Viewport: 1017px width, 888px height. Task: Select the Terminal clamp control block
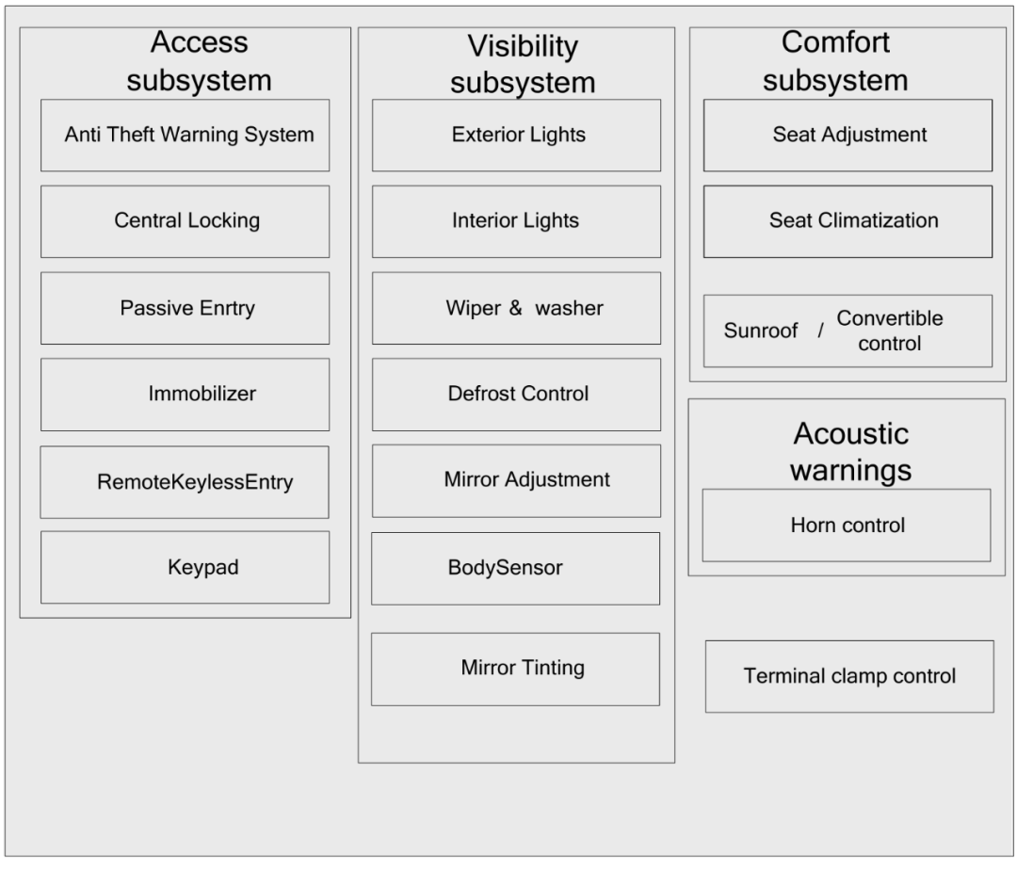(849, 676)
